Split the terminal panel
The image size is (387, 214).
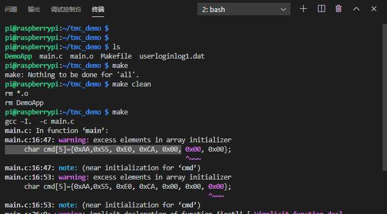pos(321,9)
